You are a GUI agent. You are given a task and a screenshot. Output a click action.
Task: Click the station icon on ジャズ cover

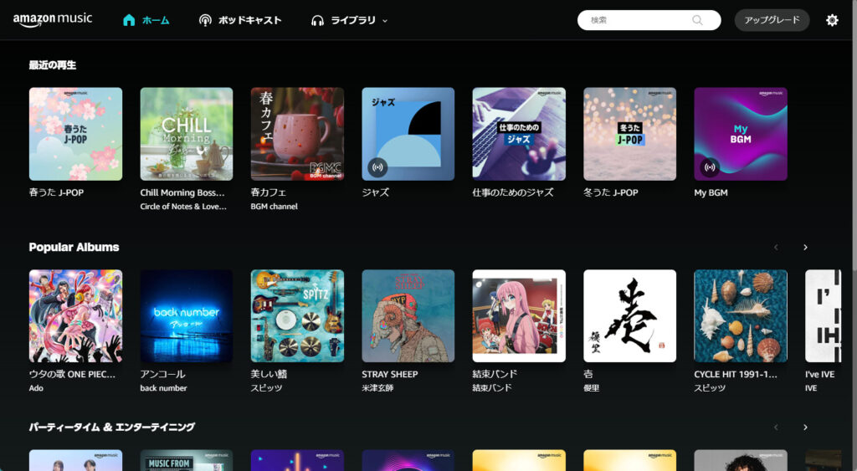377,167
